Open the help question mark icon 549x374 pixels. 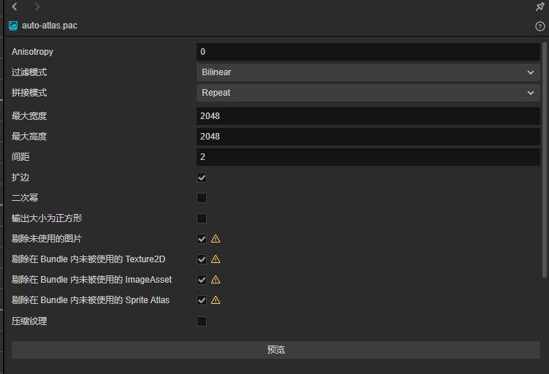(x=540, y=26)
